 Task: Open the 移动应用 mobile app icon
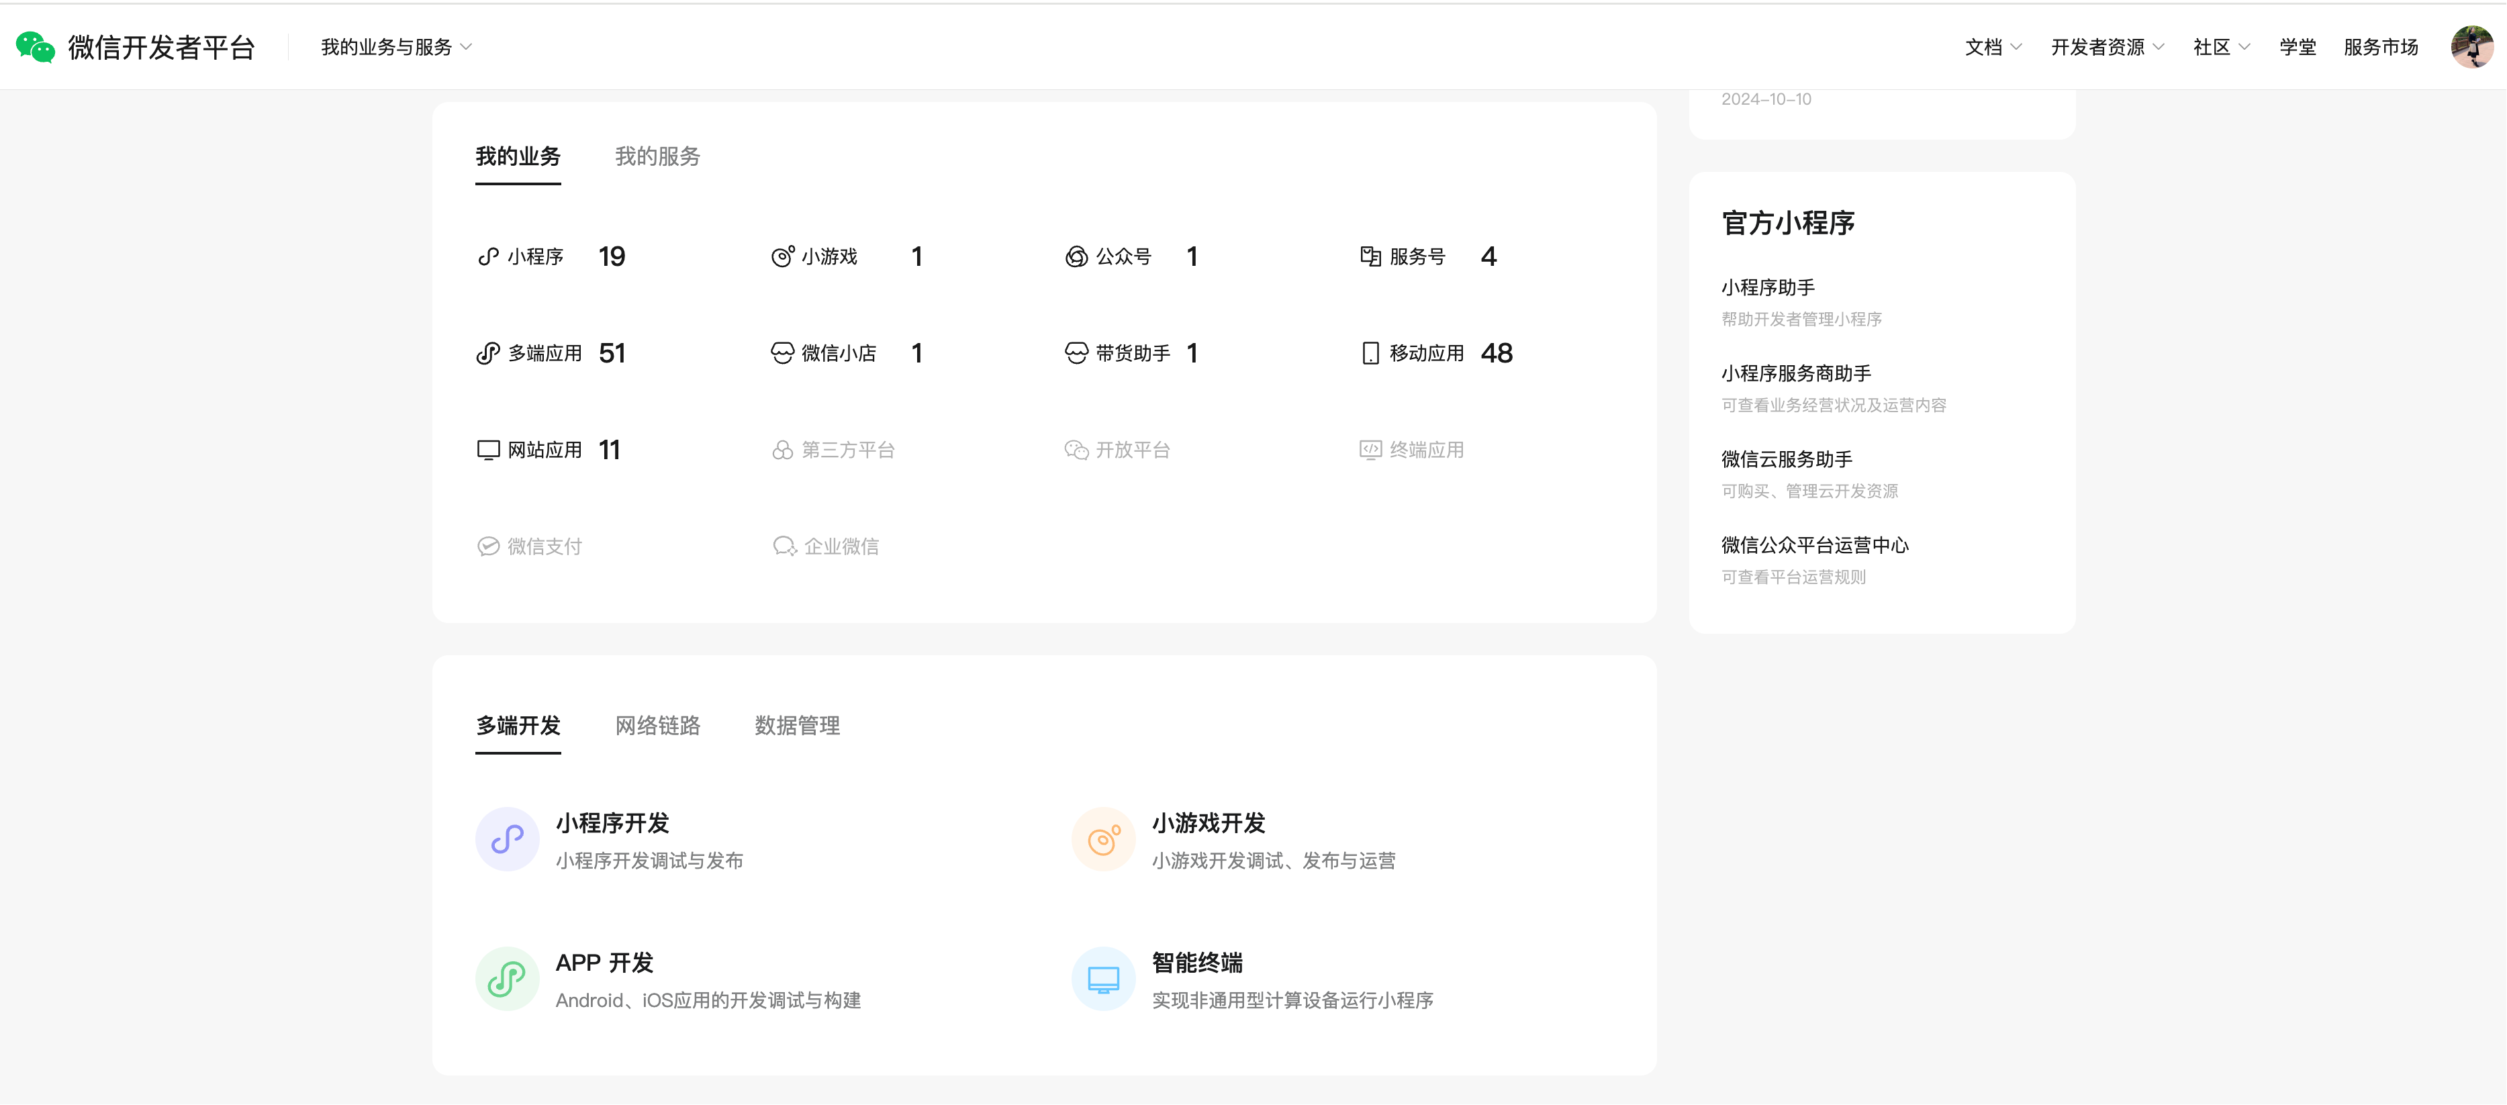click(x=1370, y=353)
